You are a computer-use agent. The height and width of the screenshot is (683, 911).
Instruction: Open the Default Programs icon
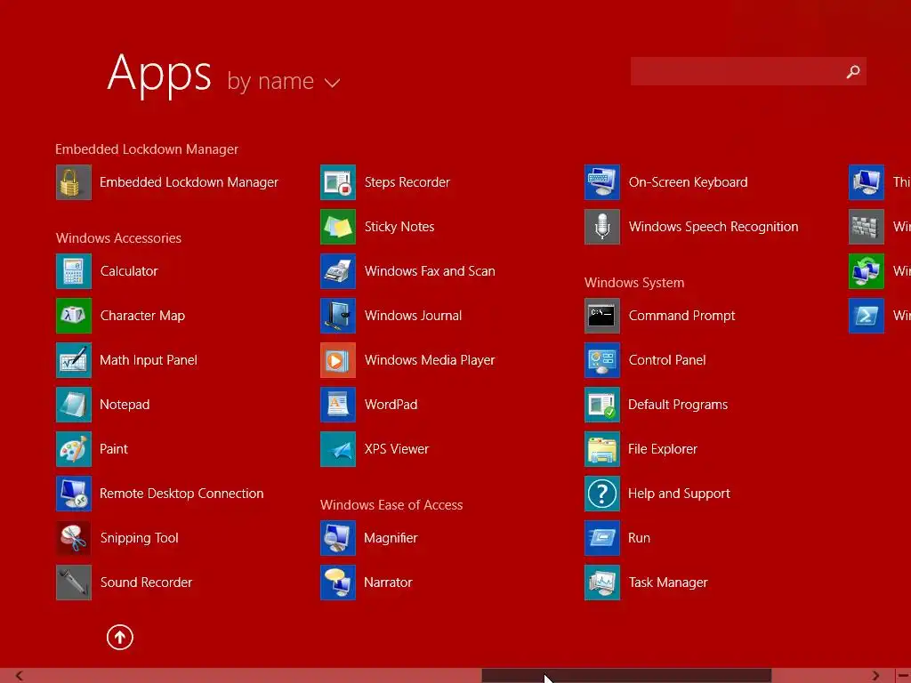(x=602, y=405)
